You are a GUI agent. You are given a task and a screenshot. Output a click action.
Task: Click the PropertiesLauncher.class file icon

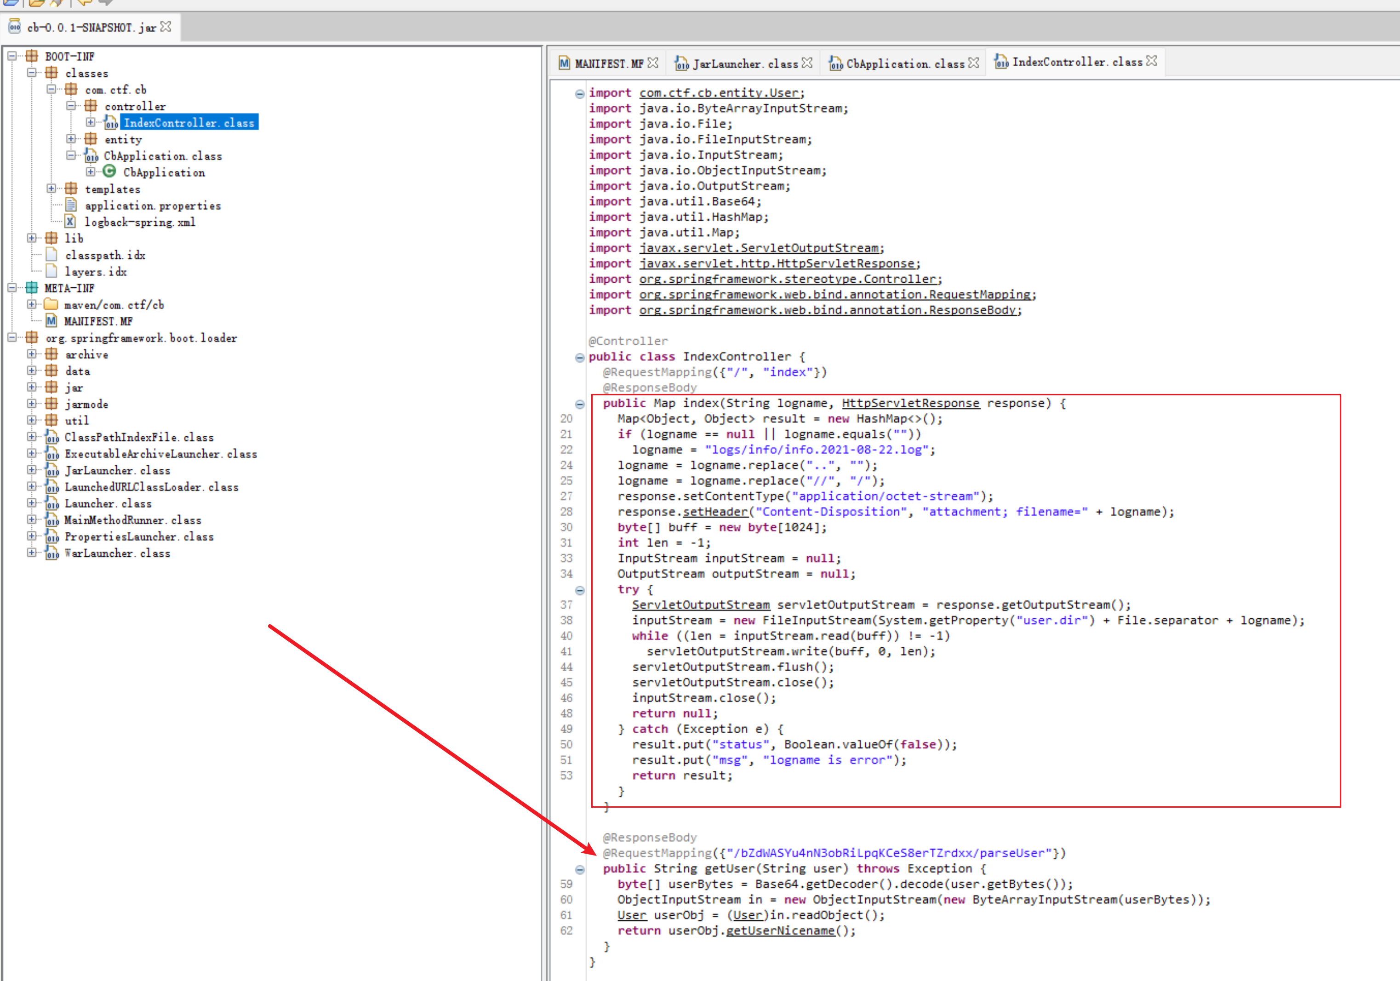[x=52, y=536]
